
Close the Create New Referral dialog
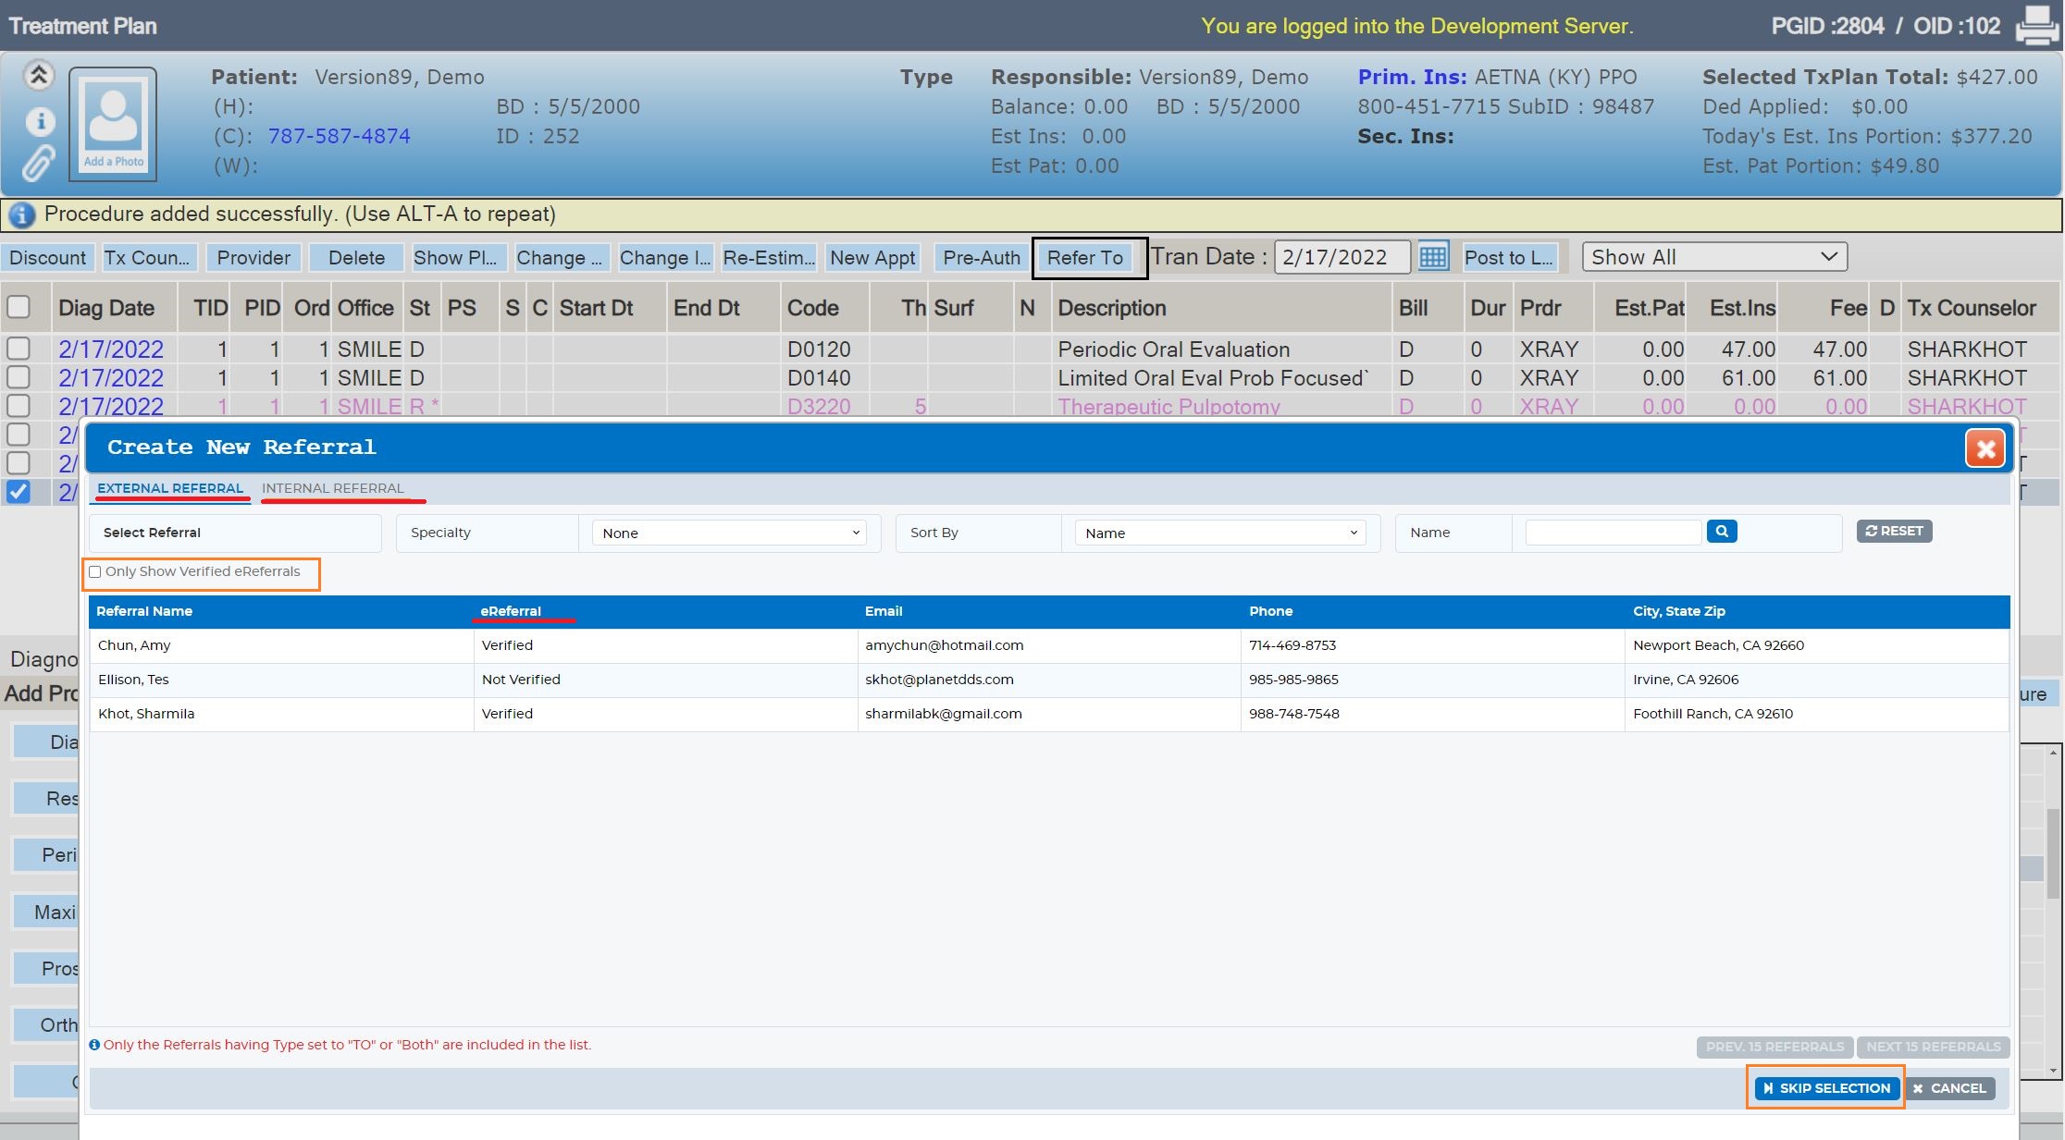point(1985,448)
